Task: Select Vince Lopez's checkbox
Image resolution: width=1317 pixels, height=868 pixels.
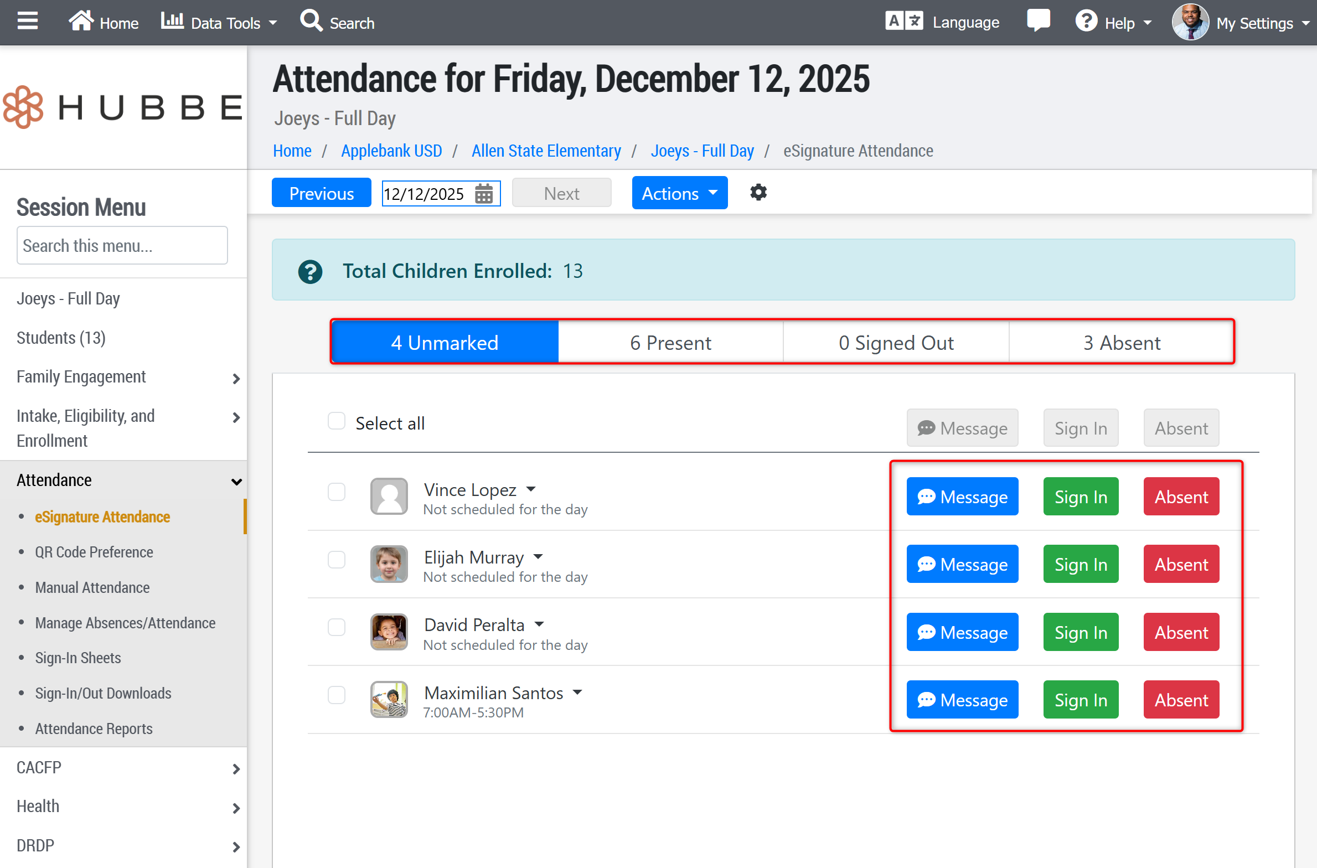Action: (x=336, y=492)
